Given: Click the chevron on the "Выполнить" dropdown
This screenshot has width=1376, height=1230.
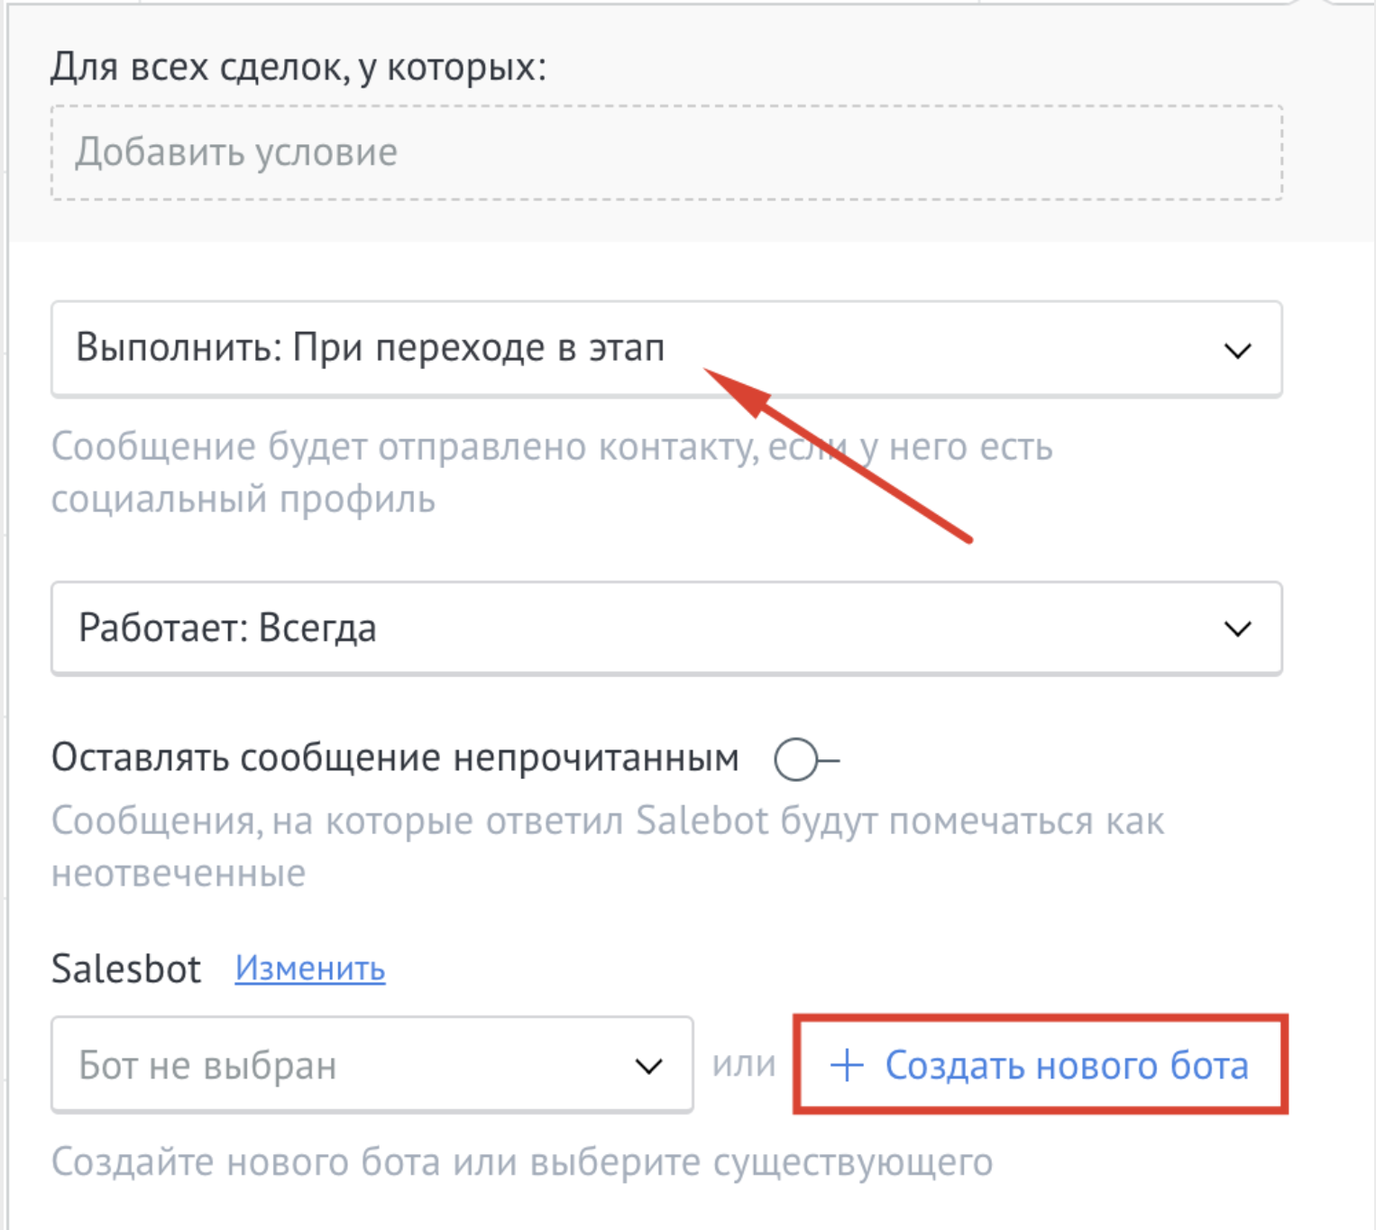Looking at the screenshot, I should click(x=1237, y=350).
